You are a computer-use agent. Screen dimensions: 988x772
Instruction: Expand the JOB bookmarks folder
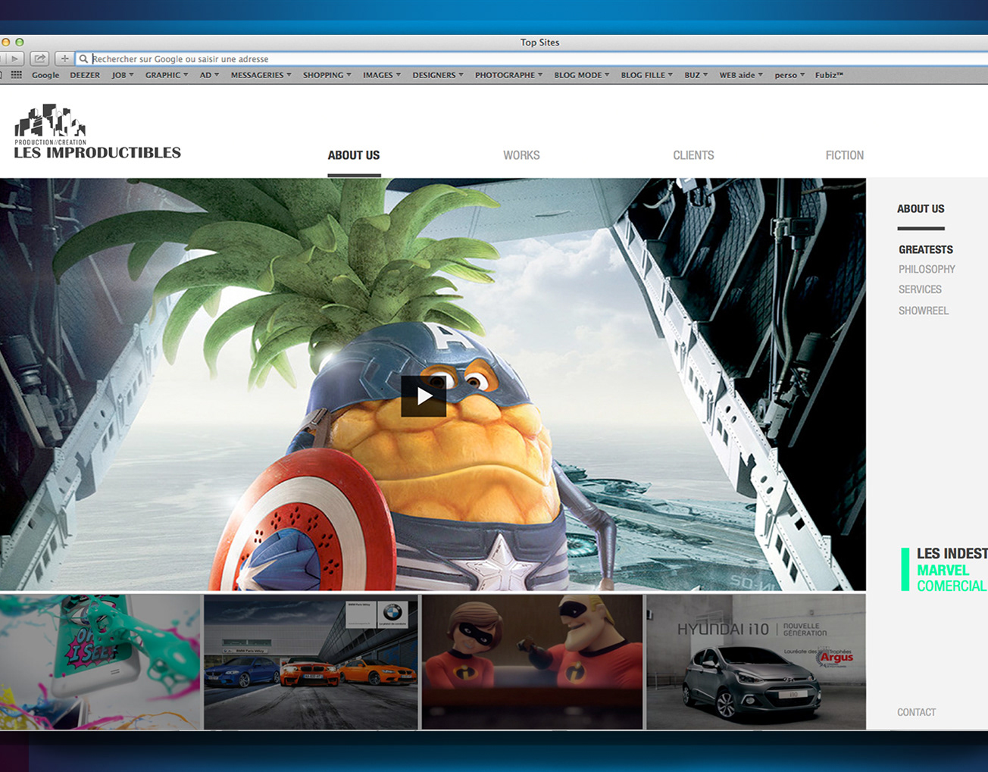(123, 75)
